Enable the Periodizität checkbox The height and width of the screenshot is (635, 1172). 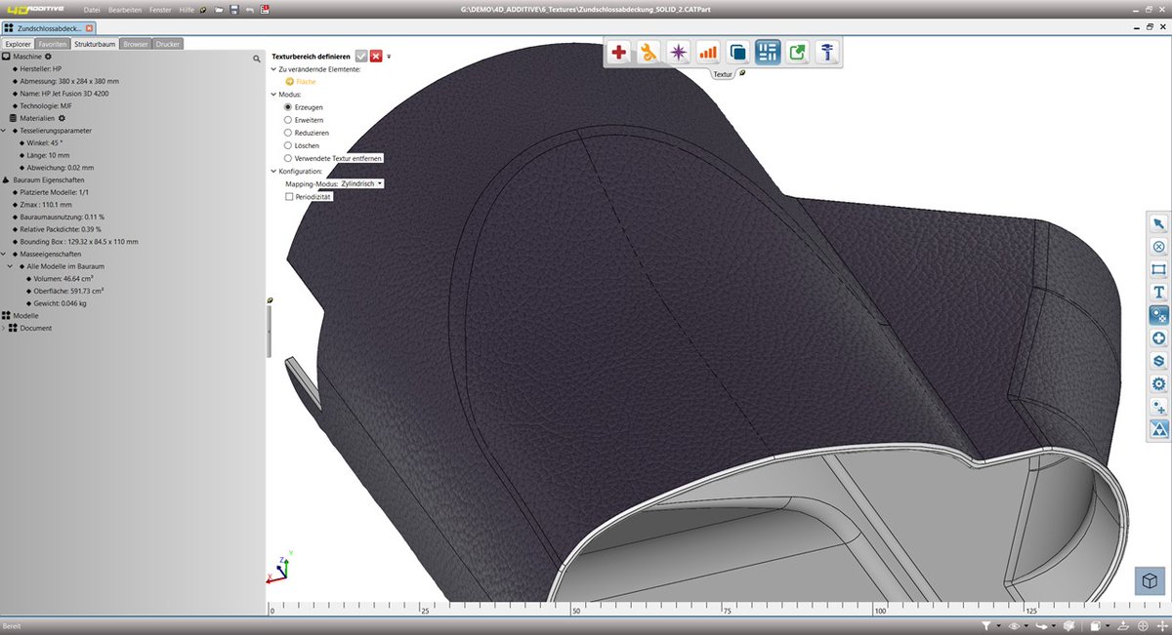[x=289, y=195]
